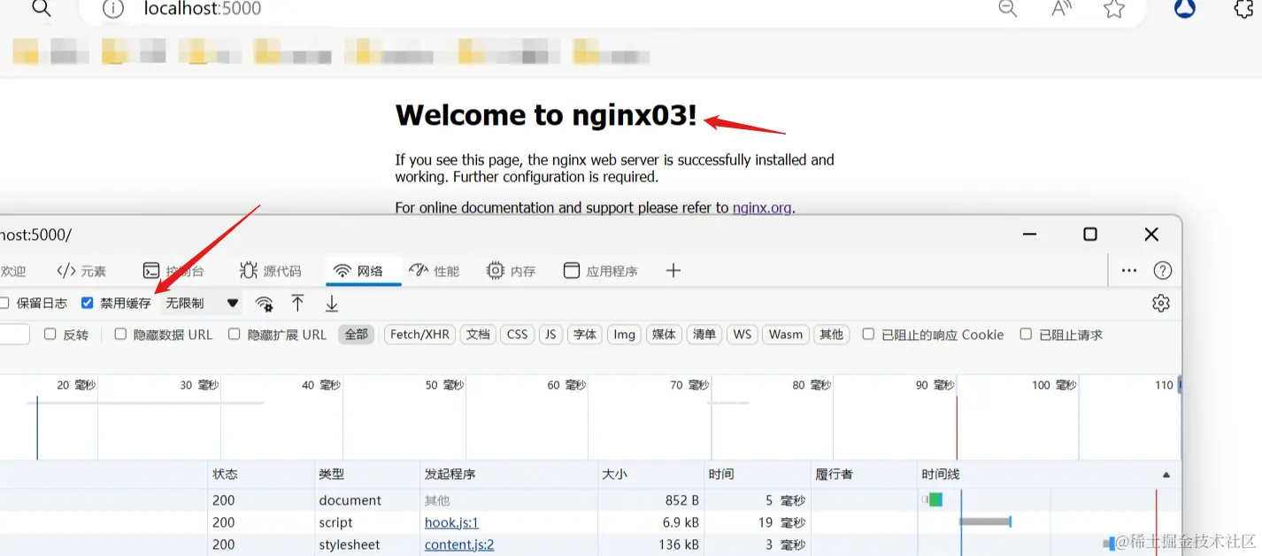Sort by 类型 column header
The height and width of the screenshot is (556, 1262).
[x=367, y=474]
